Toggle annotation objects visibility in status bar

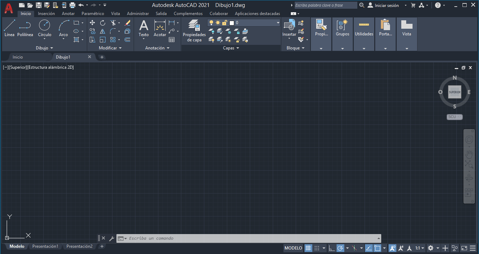pos(392,248)
